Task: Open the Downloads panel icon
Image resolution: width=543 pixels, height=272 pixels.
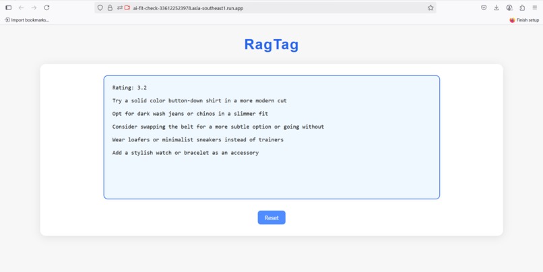Action: tap(497, 7)
